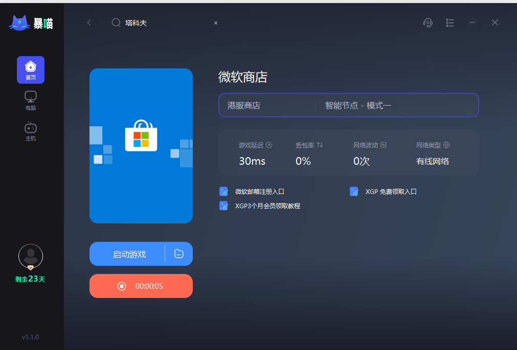Click the 网络波动 chart icon
This screenshot has height=350, width=517.
384,145
